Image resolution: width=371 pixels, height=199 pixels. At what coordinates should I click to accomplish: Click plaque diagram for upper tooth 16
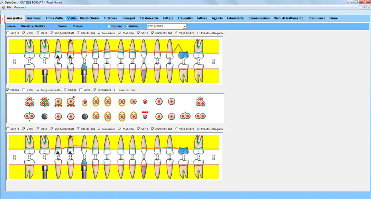(45, 102)
